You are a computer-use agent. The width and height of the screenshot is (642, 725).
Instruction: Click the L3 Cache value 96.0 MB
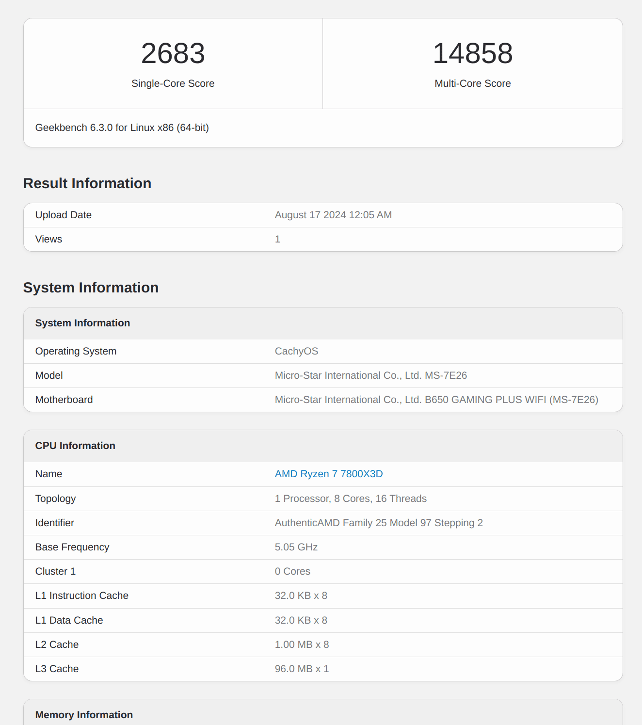302,669
